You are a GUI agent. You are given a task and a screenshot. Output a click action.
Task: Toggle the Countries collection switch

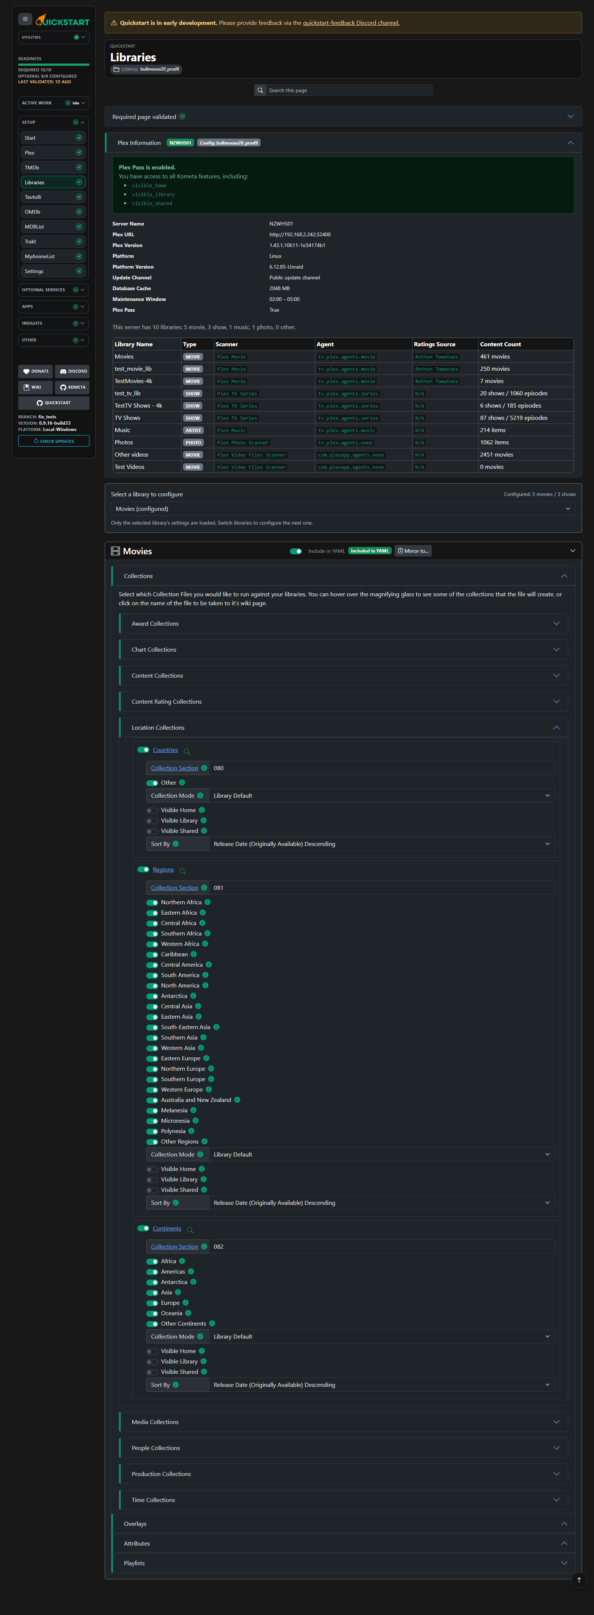[x=143, y=750]
